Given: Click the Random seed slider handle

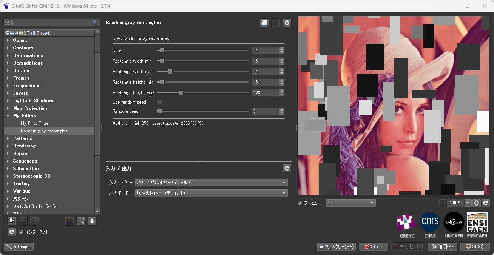Looking at the screenshot, I should tap(159, 111).
